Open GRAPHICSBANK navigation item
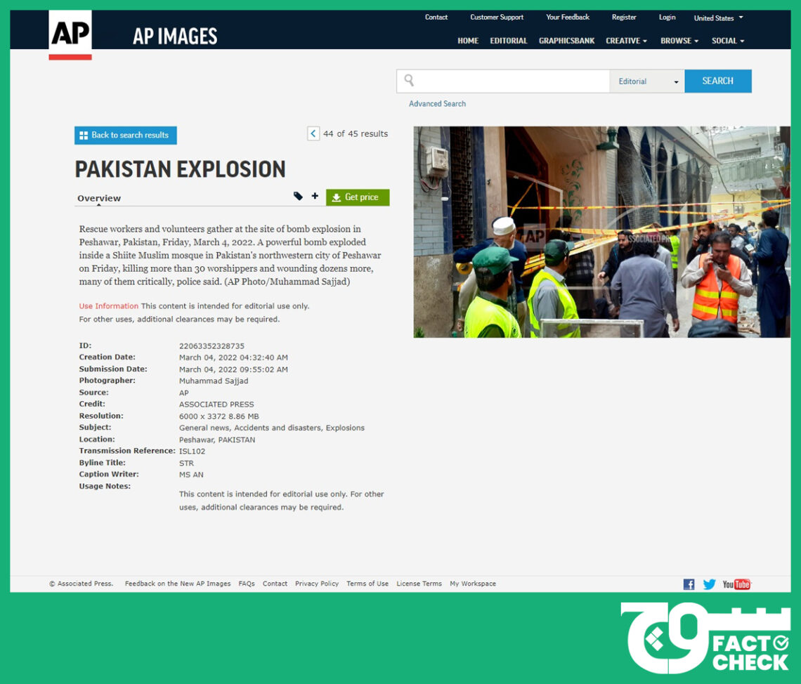801x684 pixels. pos(566,41)
